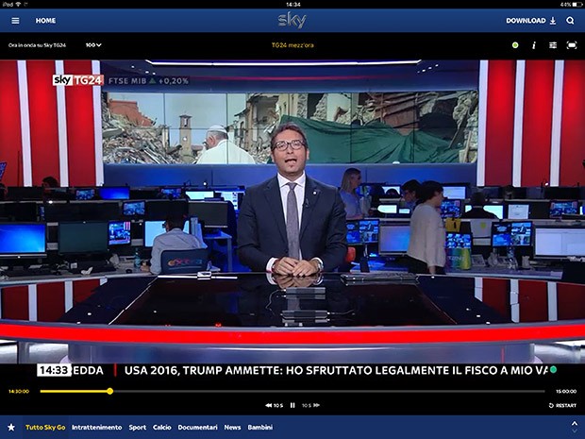Click the yellow playback position knob
585x439 pixels.
click(109, 391)
